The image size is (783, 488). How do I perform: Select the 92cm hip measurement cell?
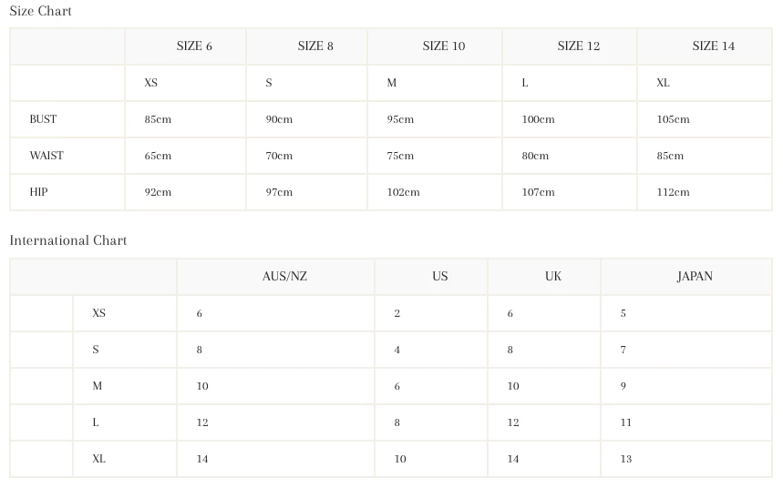158,192
